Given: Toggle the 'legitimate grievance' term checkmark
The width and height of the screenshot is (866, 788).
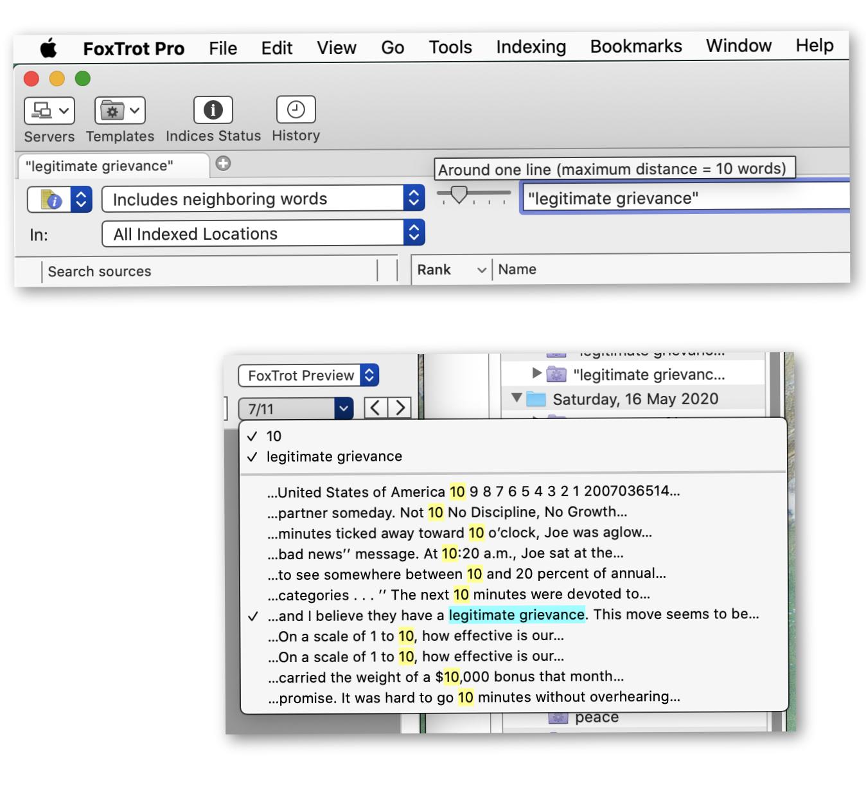Looking at the screenshot, I should tap(334, 457).
